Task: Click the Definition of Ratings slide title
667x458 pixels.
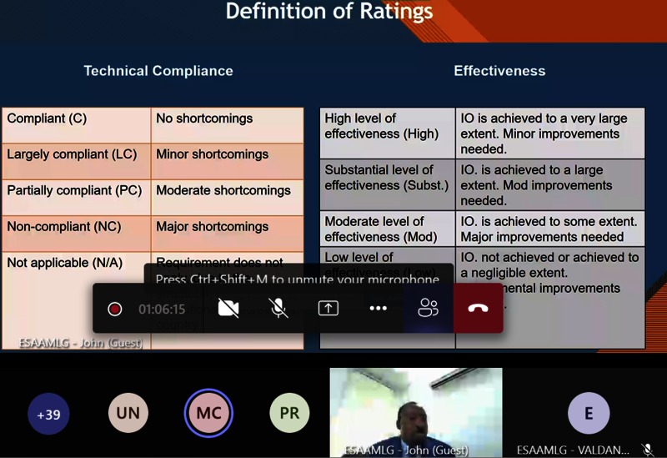Action: tap(329, 12)
